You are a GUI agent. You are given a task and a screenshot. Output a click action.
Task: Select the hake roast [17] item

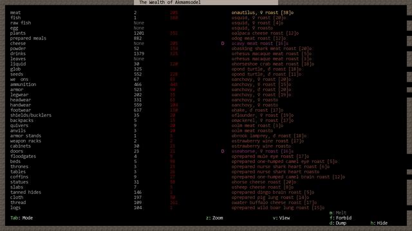257,110
